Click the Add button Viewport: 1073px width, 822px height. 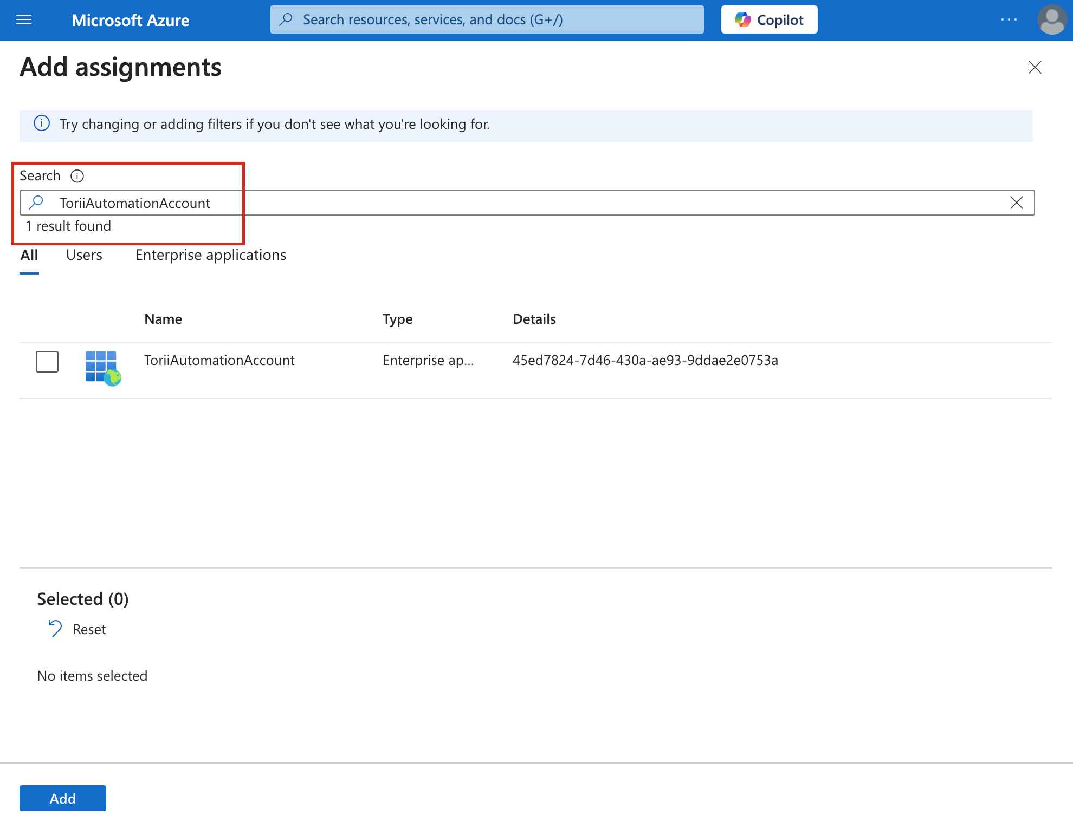63,798
